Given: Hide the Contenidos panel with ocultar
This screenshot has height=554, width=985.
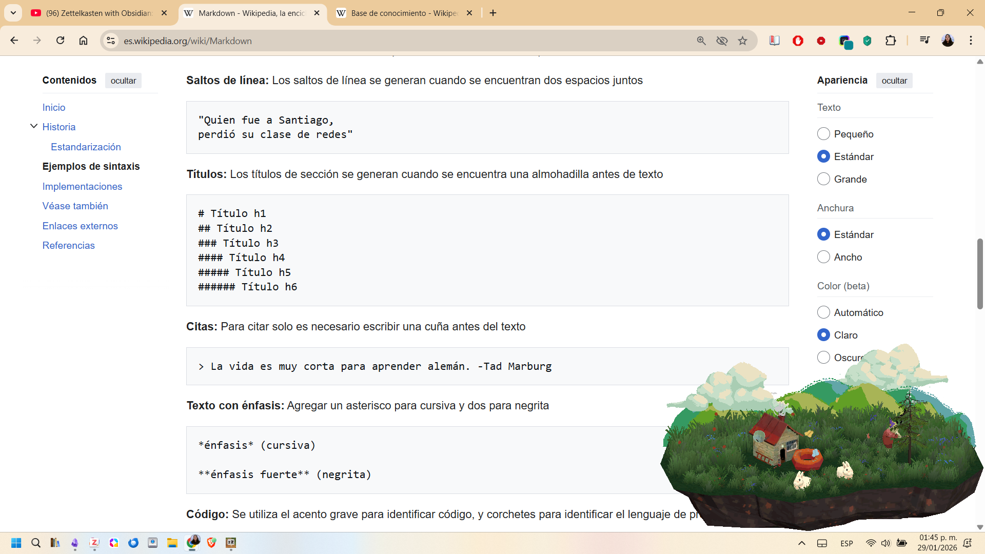Looking at the screenshot, I should point(123,81).
